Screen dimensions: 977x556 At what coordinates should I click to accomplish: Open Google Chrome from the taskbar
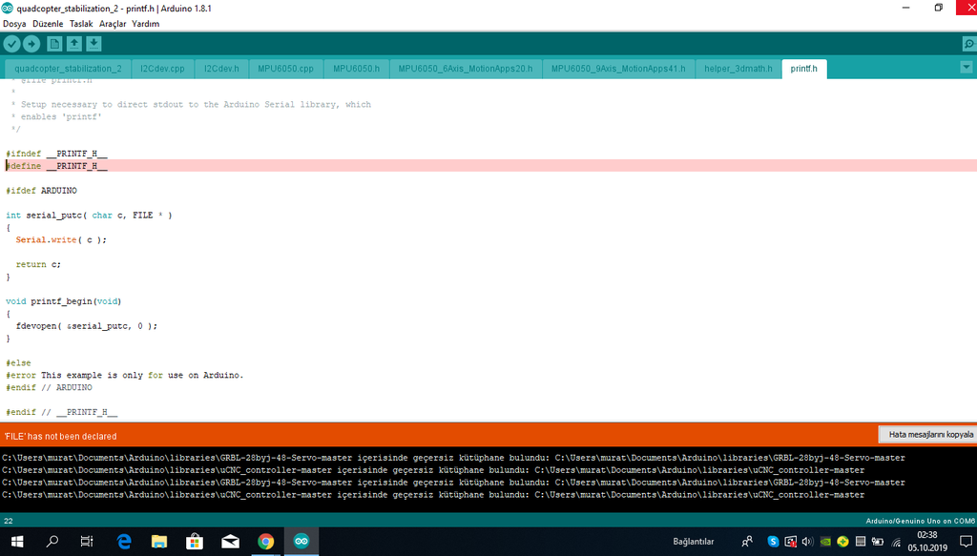click(x=266, y=542)
